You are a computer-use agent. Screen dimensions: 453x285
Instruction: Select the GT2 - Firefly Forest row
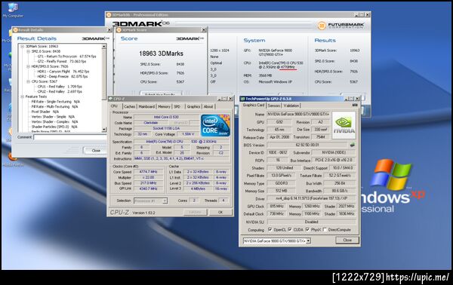[62, 61]
